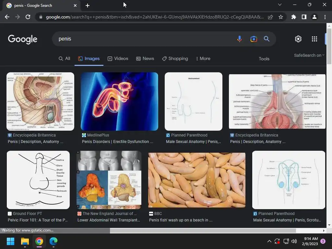Viewport: 332px width, 249px height.
Task: Click the address bar URL
Action: pyautogui.click(x=155, y=17)
